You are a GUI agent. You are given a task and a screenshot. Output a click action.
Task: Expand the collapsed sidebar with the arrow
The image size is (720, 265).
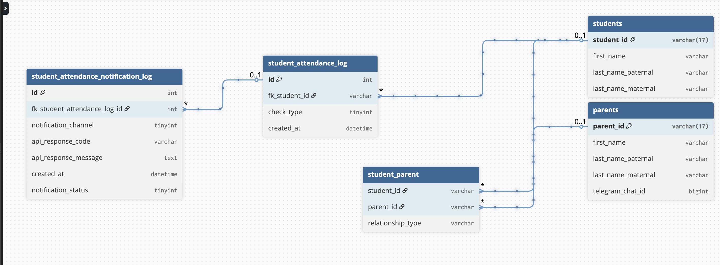click(x=5, y=8)
